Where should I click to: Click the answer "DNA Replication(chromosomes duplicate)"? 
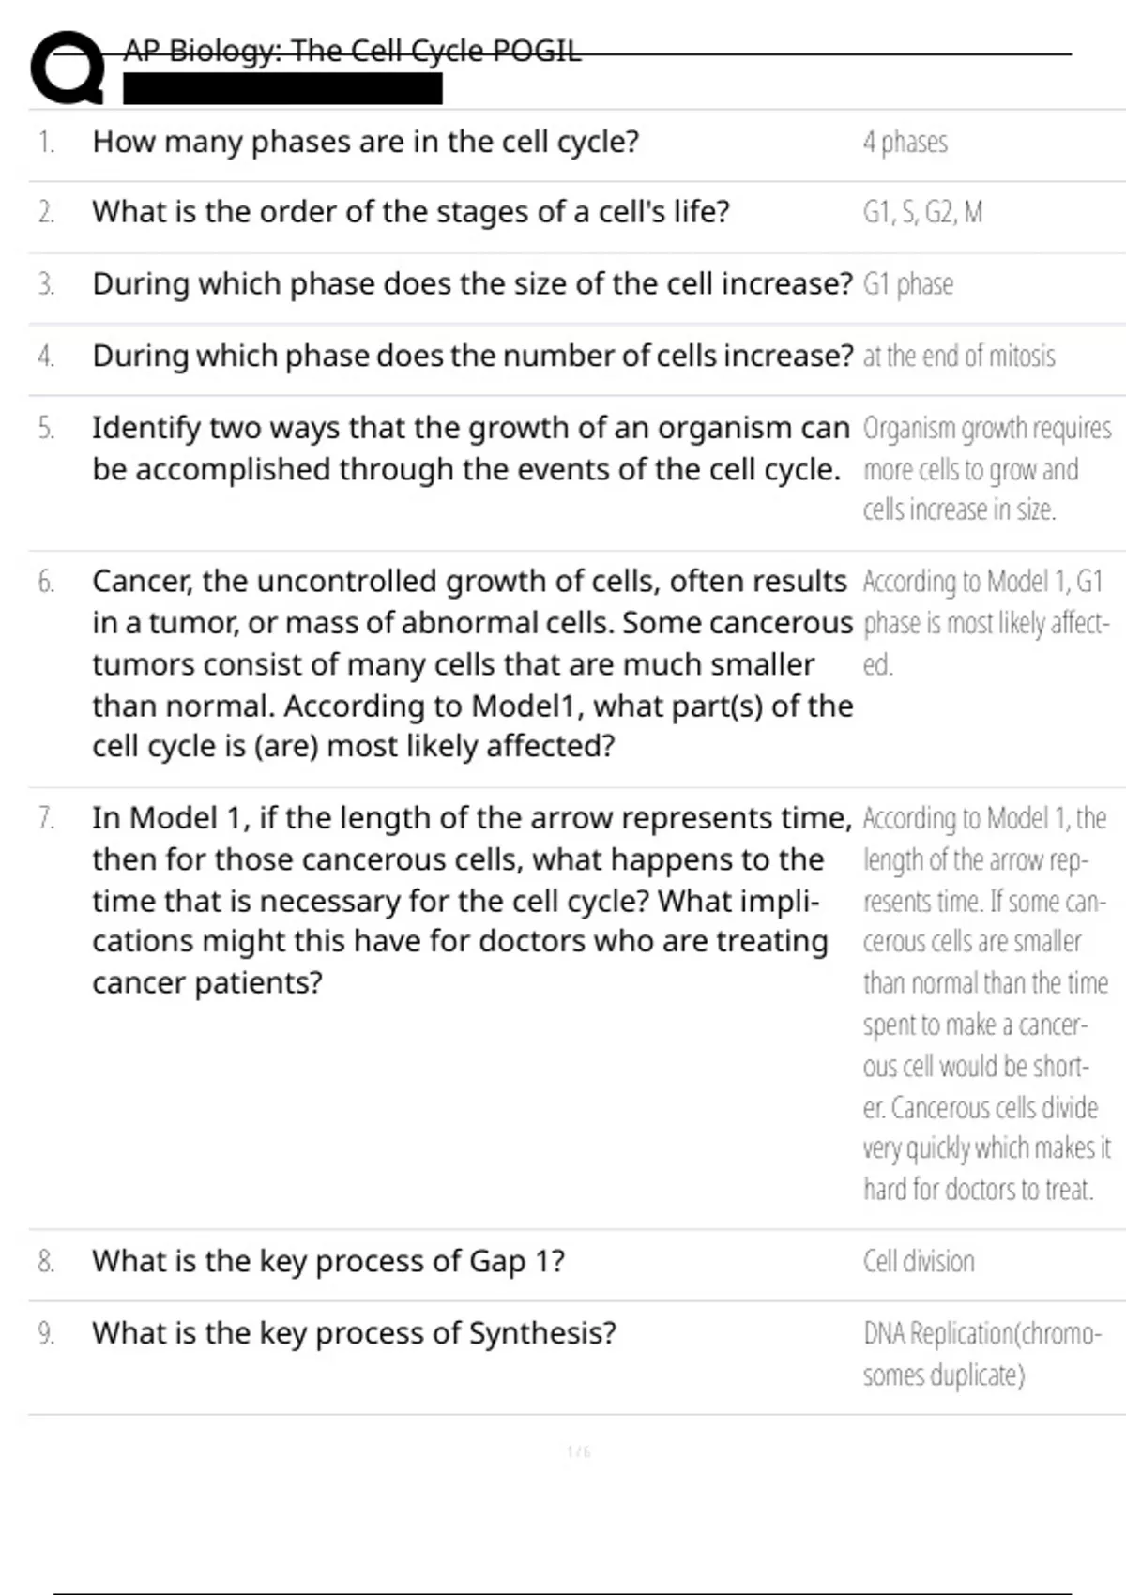pyautogui.click(x=981, y=1354)
